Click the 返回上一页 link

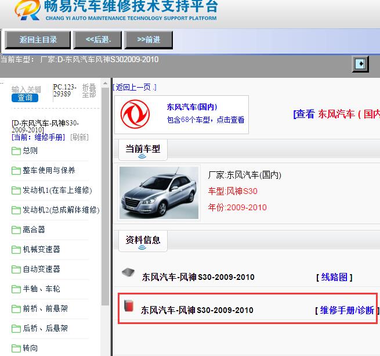135,87
